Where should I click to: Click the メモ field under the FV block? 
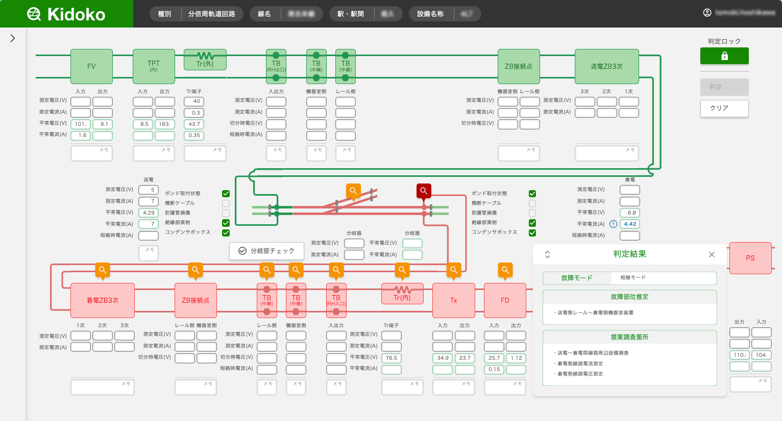pos(91,153)
